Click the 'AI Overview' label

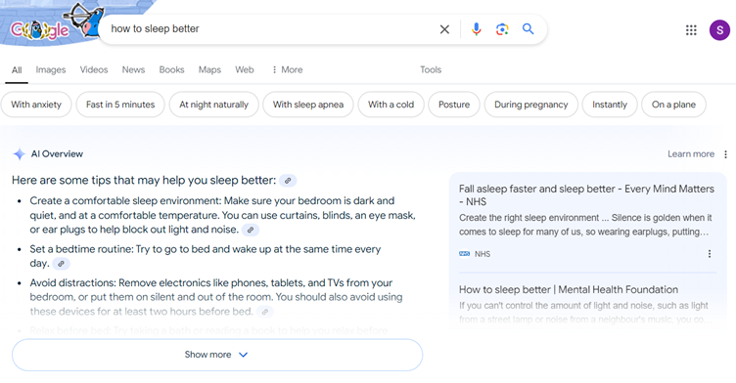(x=57, y=154)
